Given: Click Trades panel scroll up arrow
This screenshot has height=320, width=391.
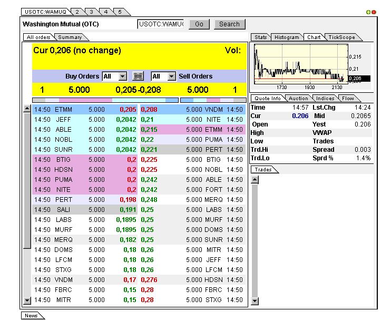Looking at the screenshot, I should tap(255, 180).
